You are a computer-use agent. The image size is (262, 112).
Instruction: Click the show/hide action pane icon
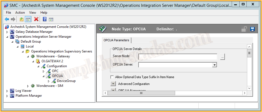coord(51,19)
